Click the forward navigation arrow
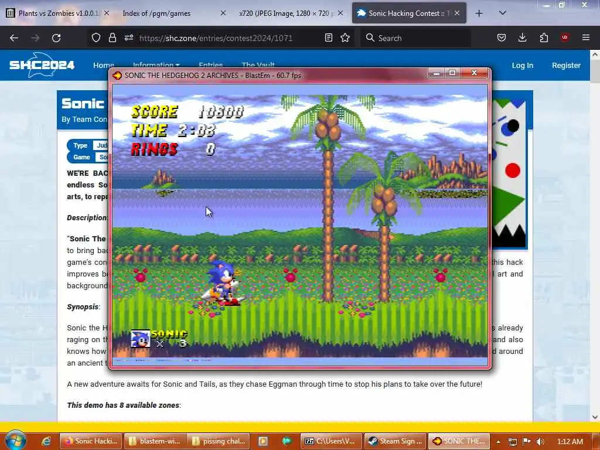The width and height of the screenshot is (600, 450). click(35, 38)
